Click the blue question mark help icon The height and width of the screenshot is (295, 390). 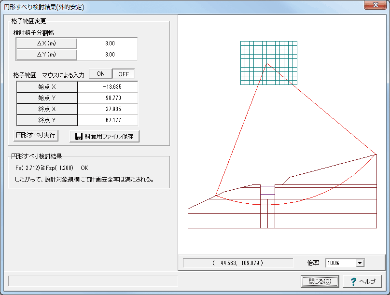point(353,281)
